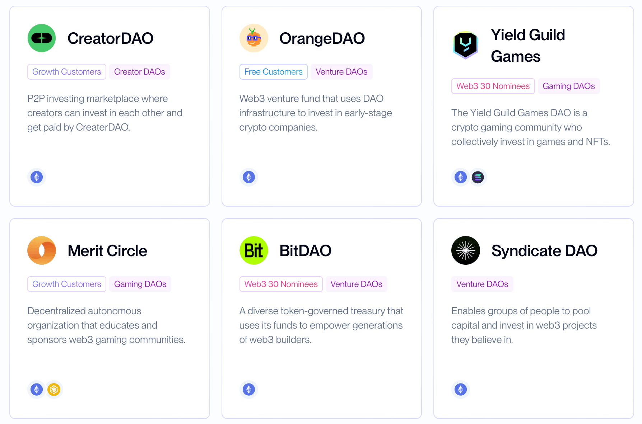
Task: Click the CreatorDAO green logo
Action: click(x=42, y=38)
